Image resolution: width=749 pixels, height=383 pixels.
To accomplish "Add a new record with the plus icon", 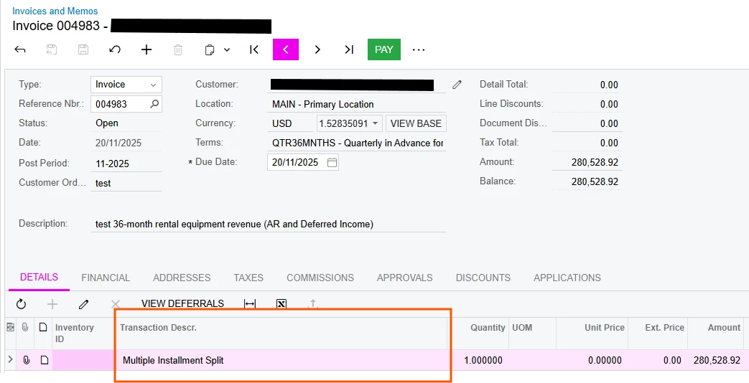I will pyautogui.click(x=146, y=49).
